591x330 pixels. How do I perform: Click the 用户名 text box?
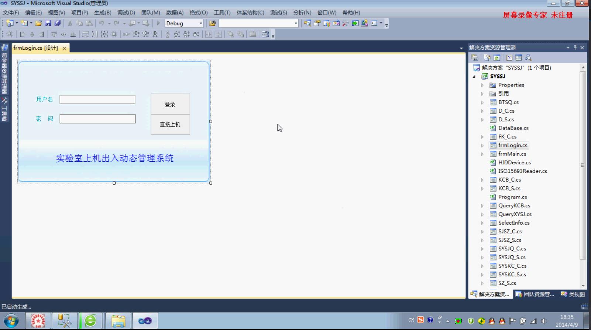[97, 99]
